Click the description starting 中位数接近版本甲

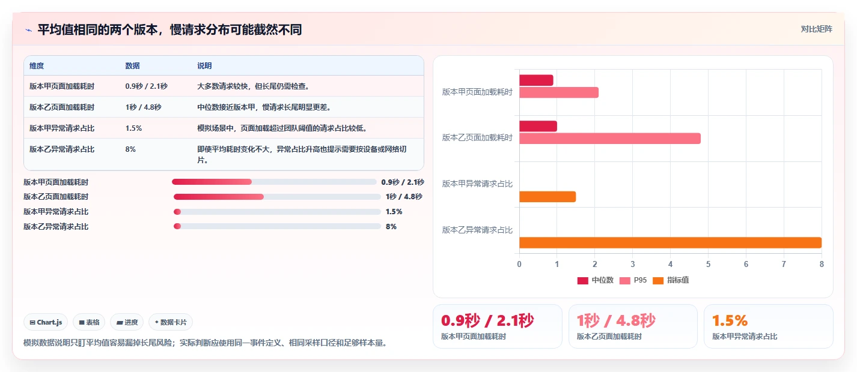tap(264, 107)
